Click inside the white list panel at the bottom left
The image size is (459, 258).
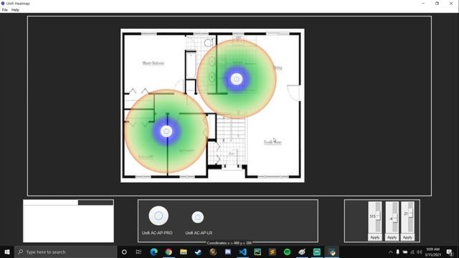coord(68,224)
